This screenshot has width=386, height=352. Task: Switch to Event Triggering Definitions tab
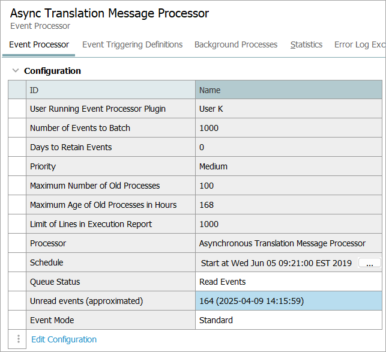point(132,44)
